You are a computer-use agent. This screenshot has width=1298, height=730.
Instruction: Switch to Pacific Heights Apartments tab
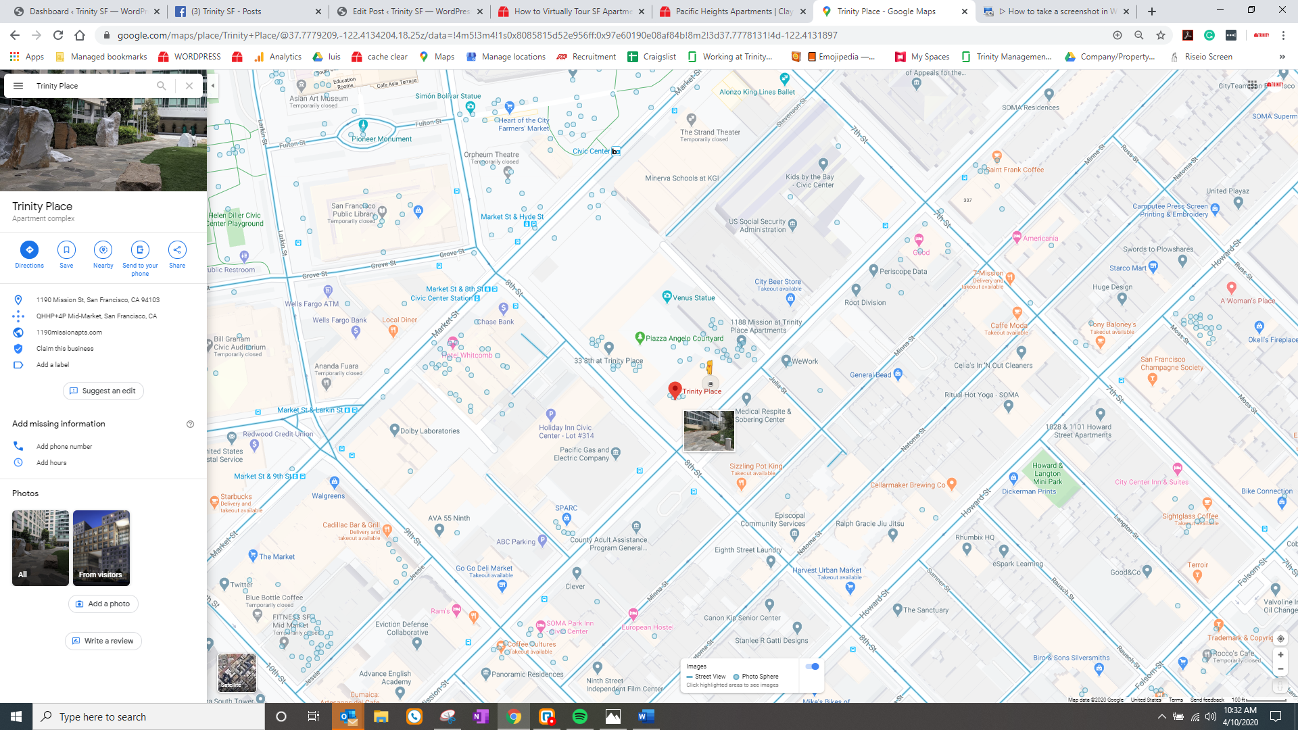(733, 11)
